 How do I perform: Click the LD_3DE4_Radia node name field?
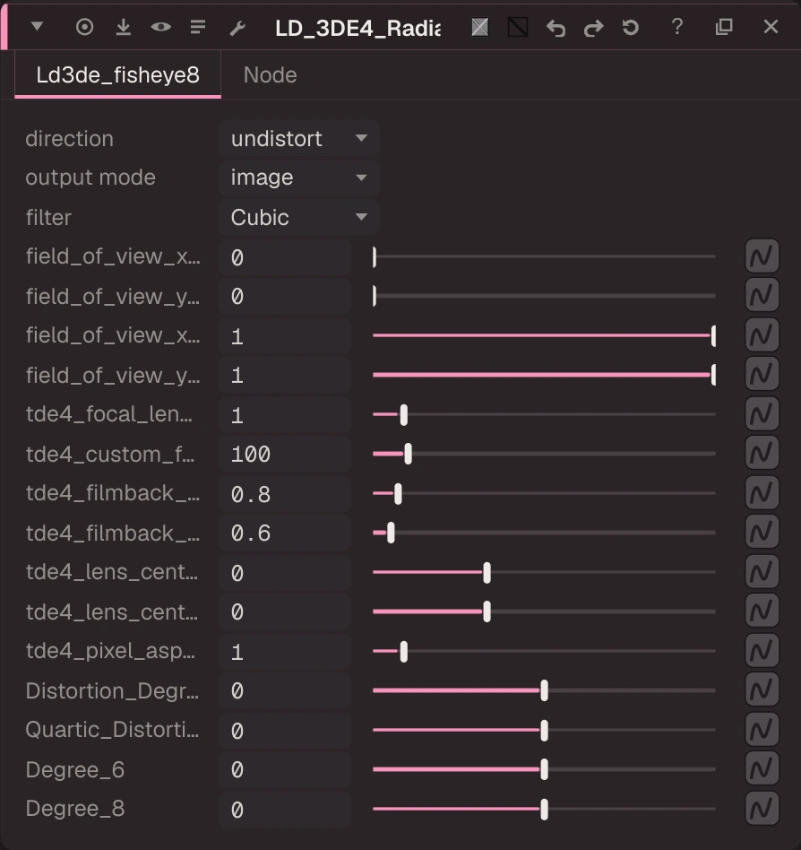coord(357,28)
